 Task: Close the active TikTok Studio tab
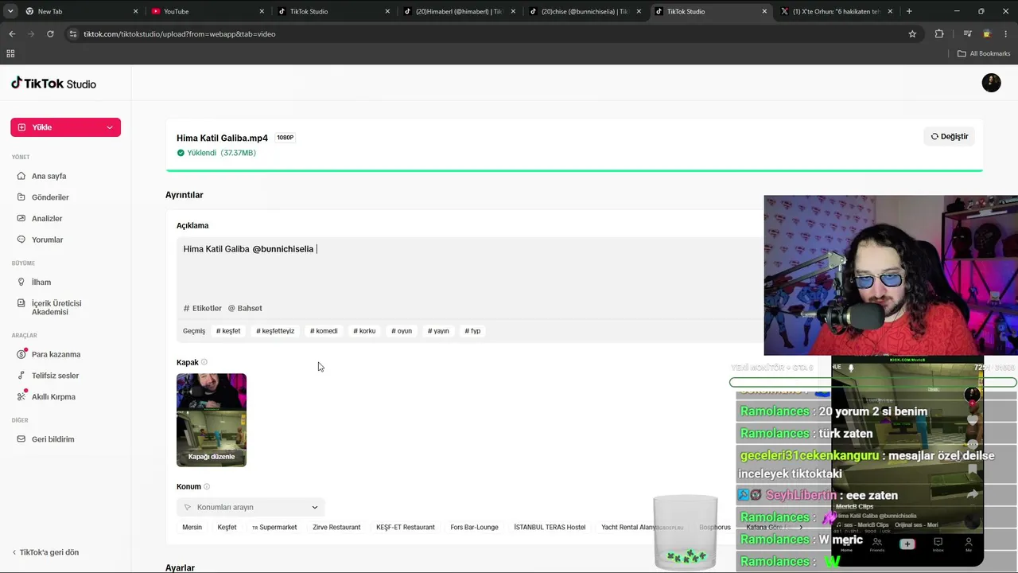(x=765, y=11)
